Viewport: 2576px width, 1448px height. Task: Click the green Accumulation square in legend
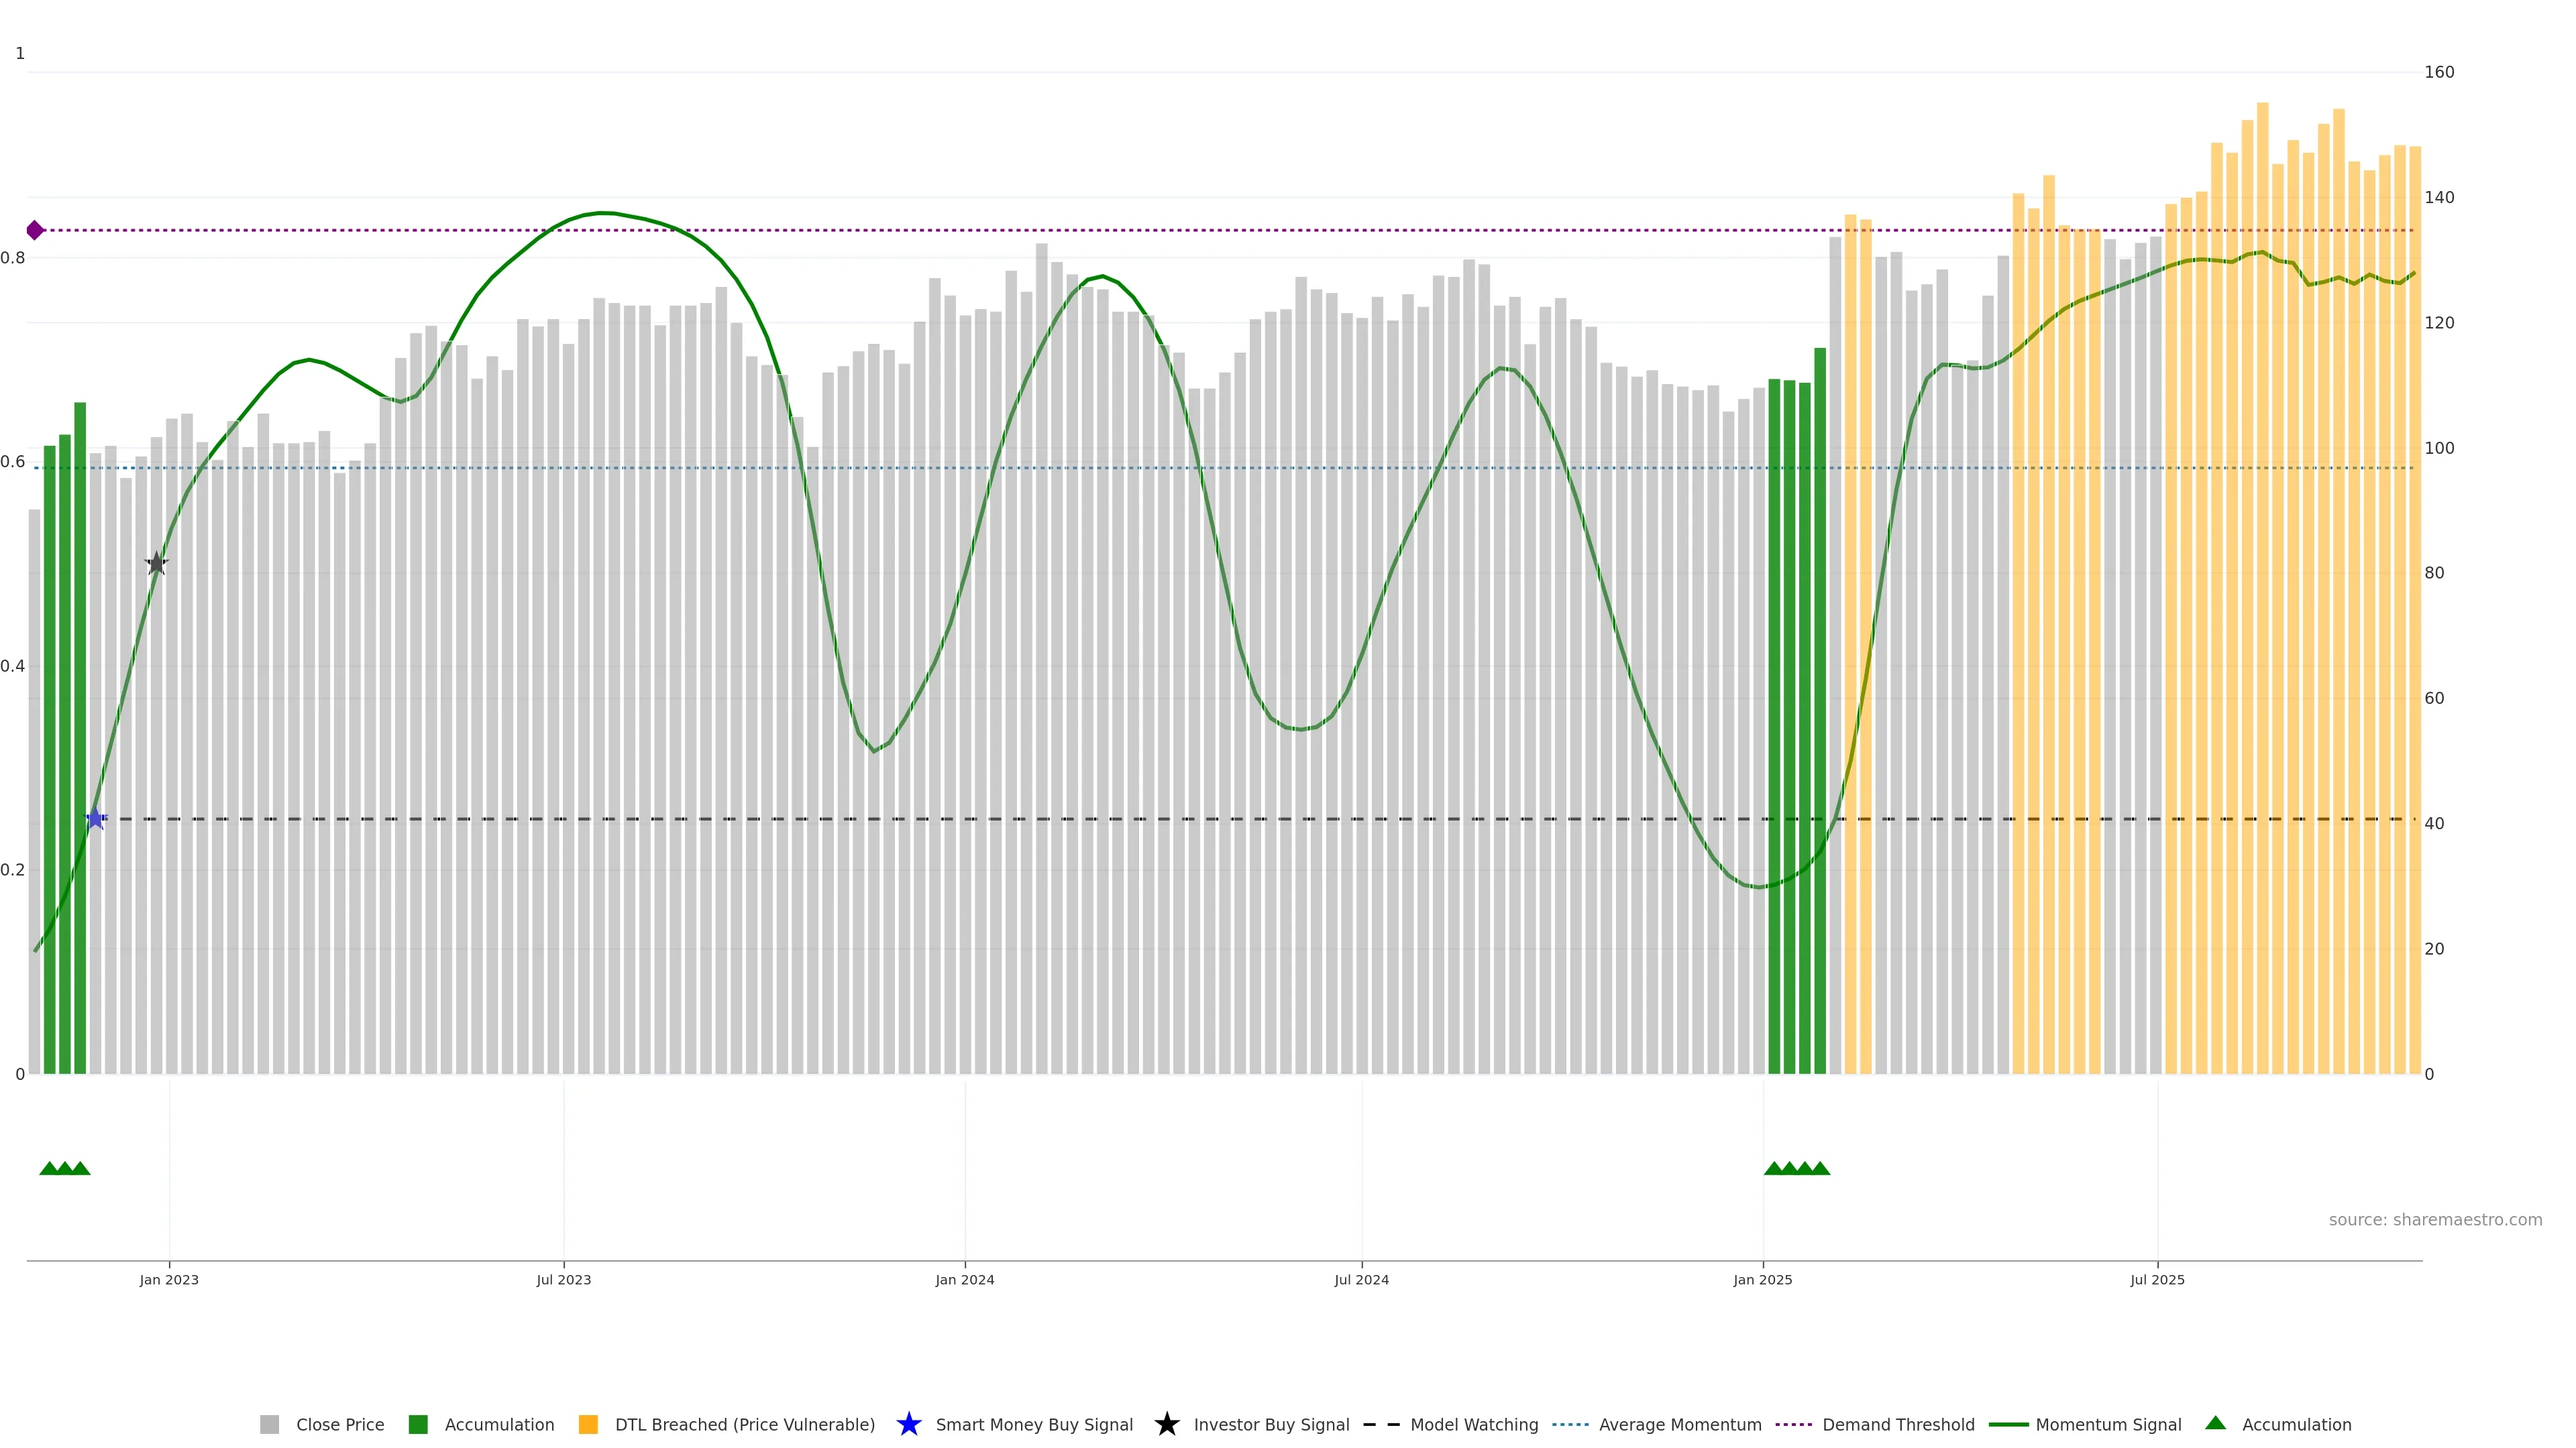[x=418, y=1424]
